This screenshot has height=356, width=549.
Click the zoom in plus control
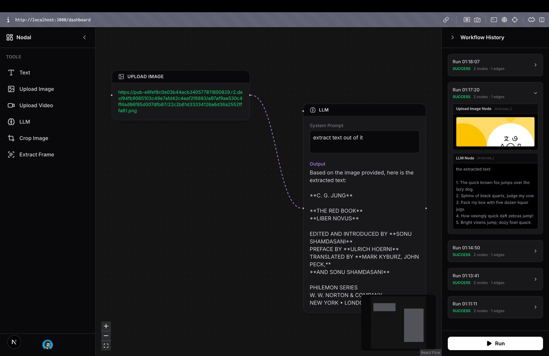[x=106, y=326]
